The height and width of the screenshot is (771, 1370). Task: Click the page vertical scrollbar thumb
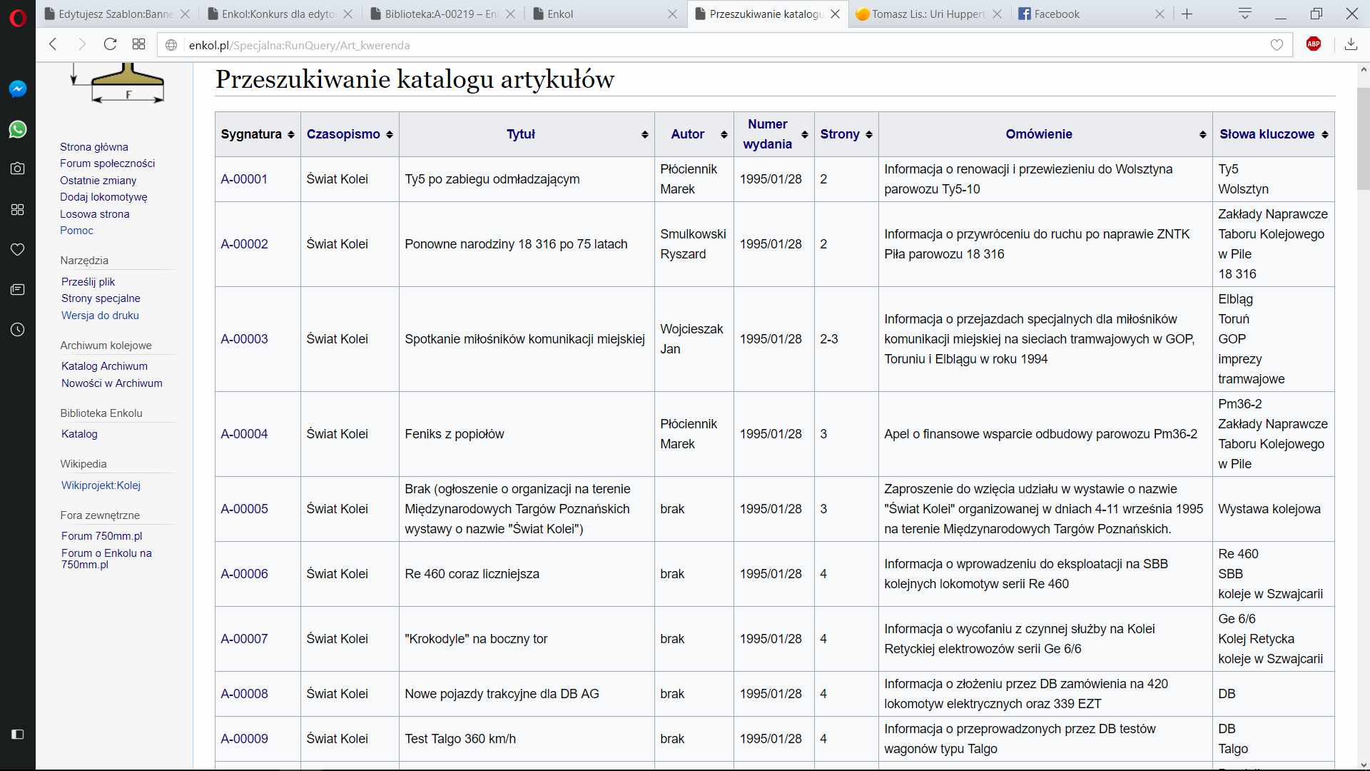coord(1363,139)
